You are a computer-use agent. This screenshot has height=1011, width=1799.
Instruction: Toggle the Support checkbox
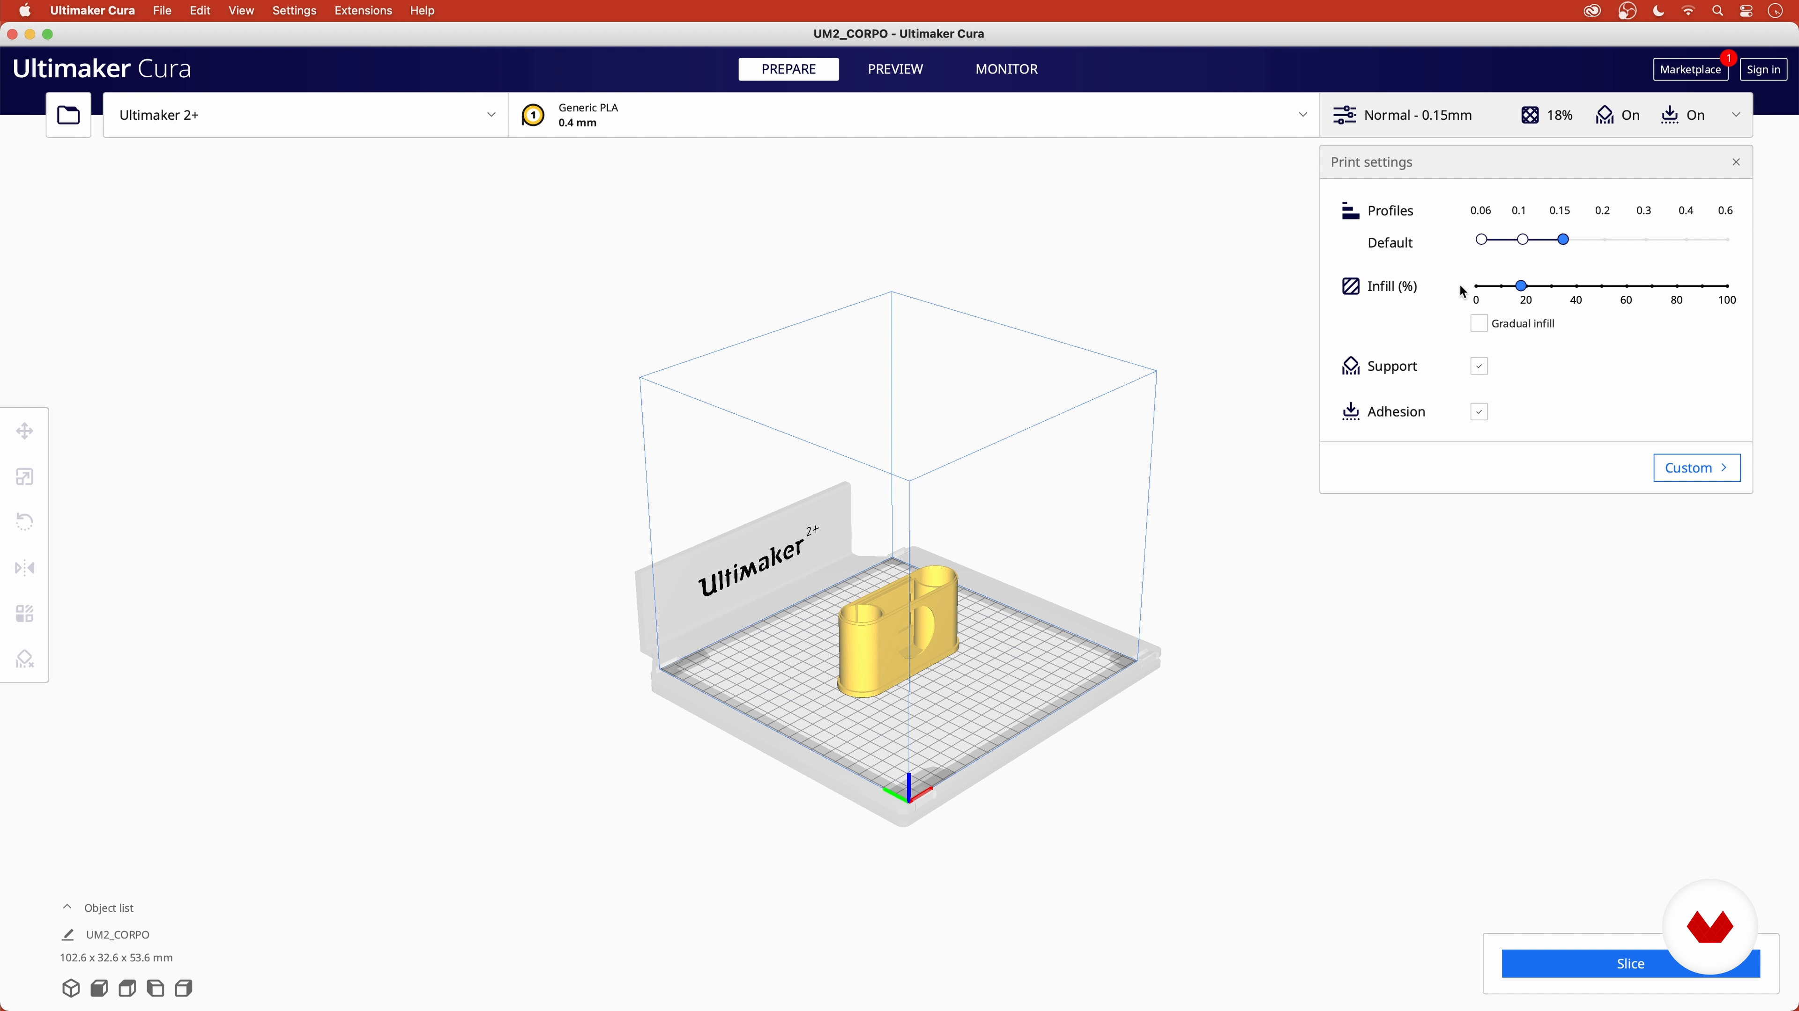(1479, 366)
